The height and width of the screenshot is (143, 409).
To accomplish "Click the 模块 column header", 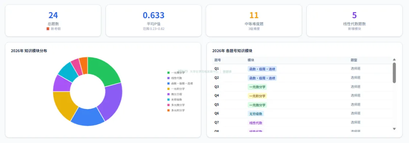I will [251, 60].
